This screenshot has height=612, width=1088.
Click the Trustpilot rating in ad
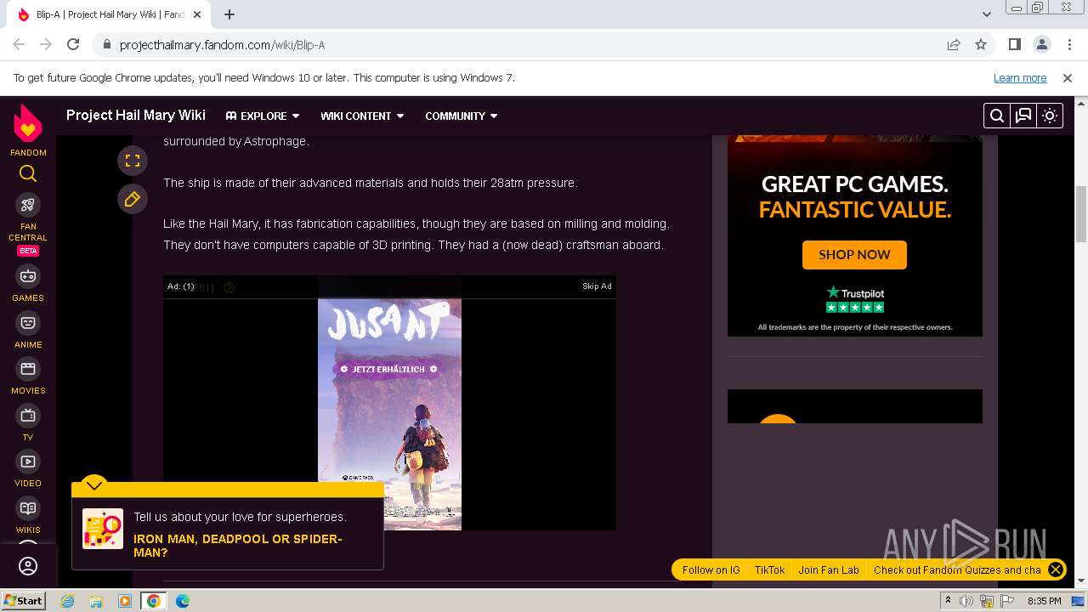(x=855, y=299)
